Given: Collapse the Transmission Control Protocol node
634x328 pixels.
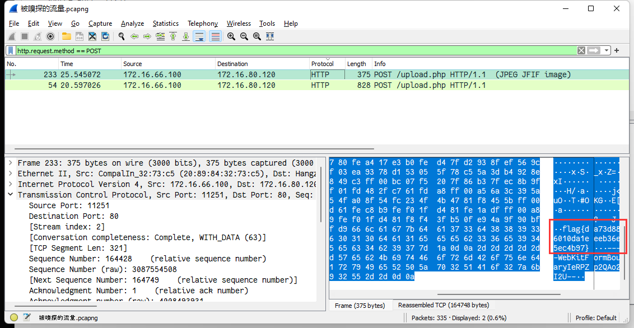Looking at the screenshot, I should (x=10, y=195).
